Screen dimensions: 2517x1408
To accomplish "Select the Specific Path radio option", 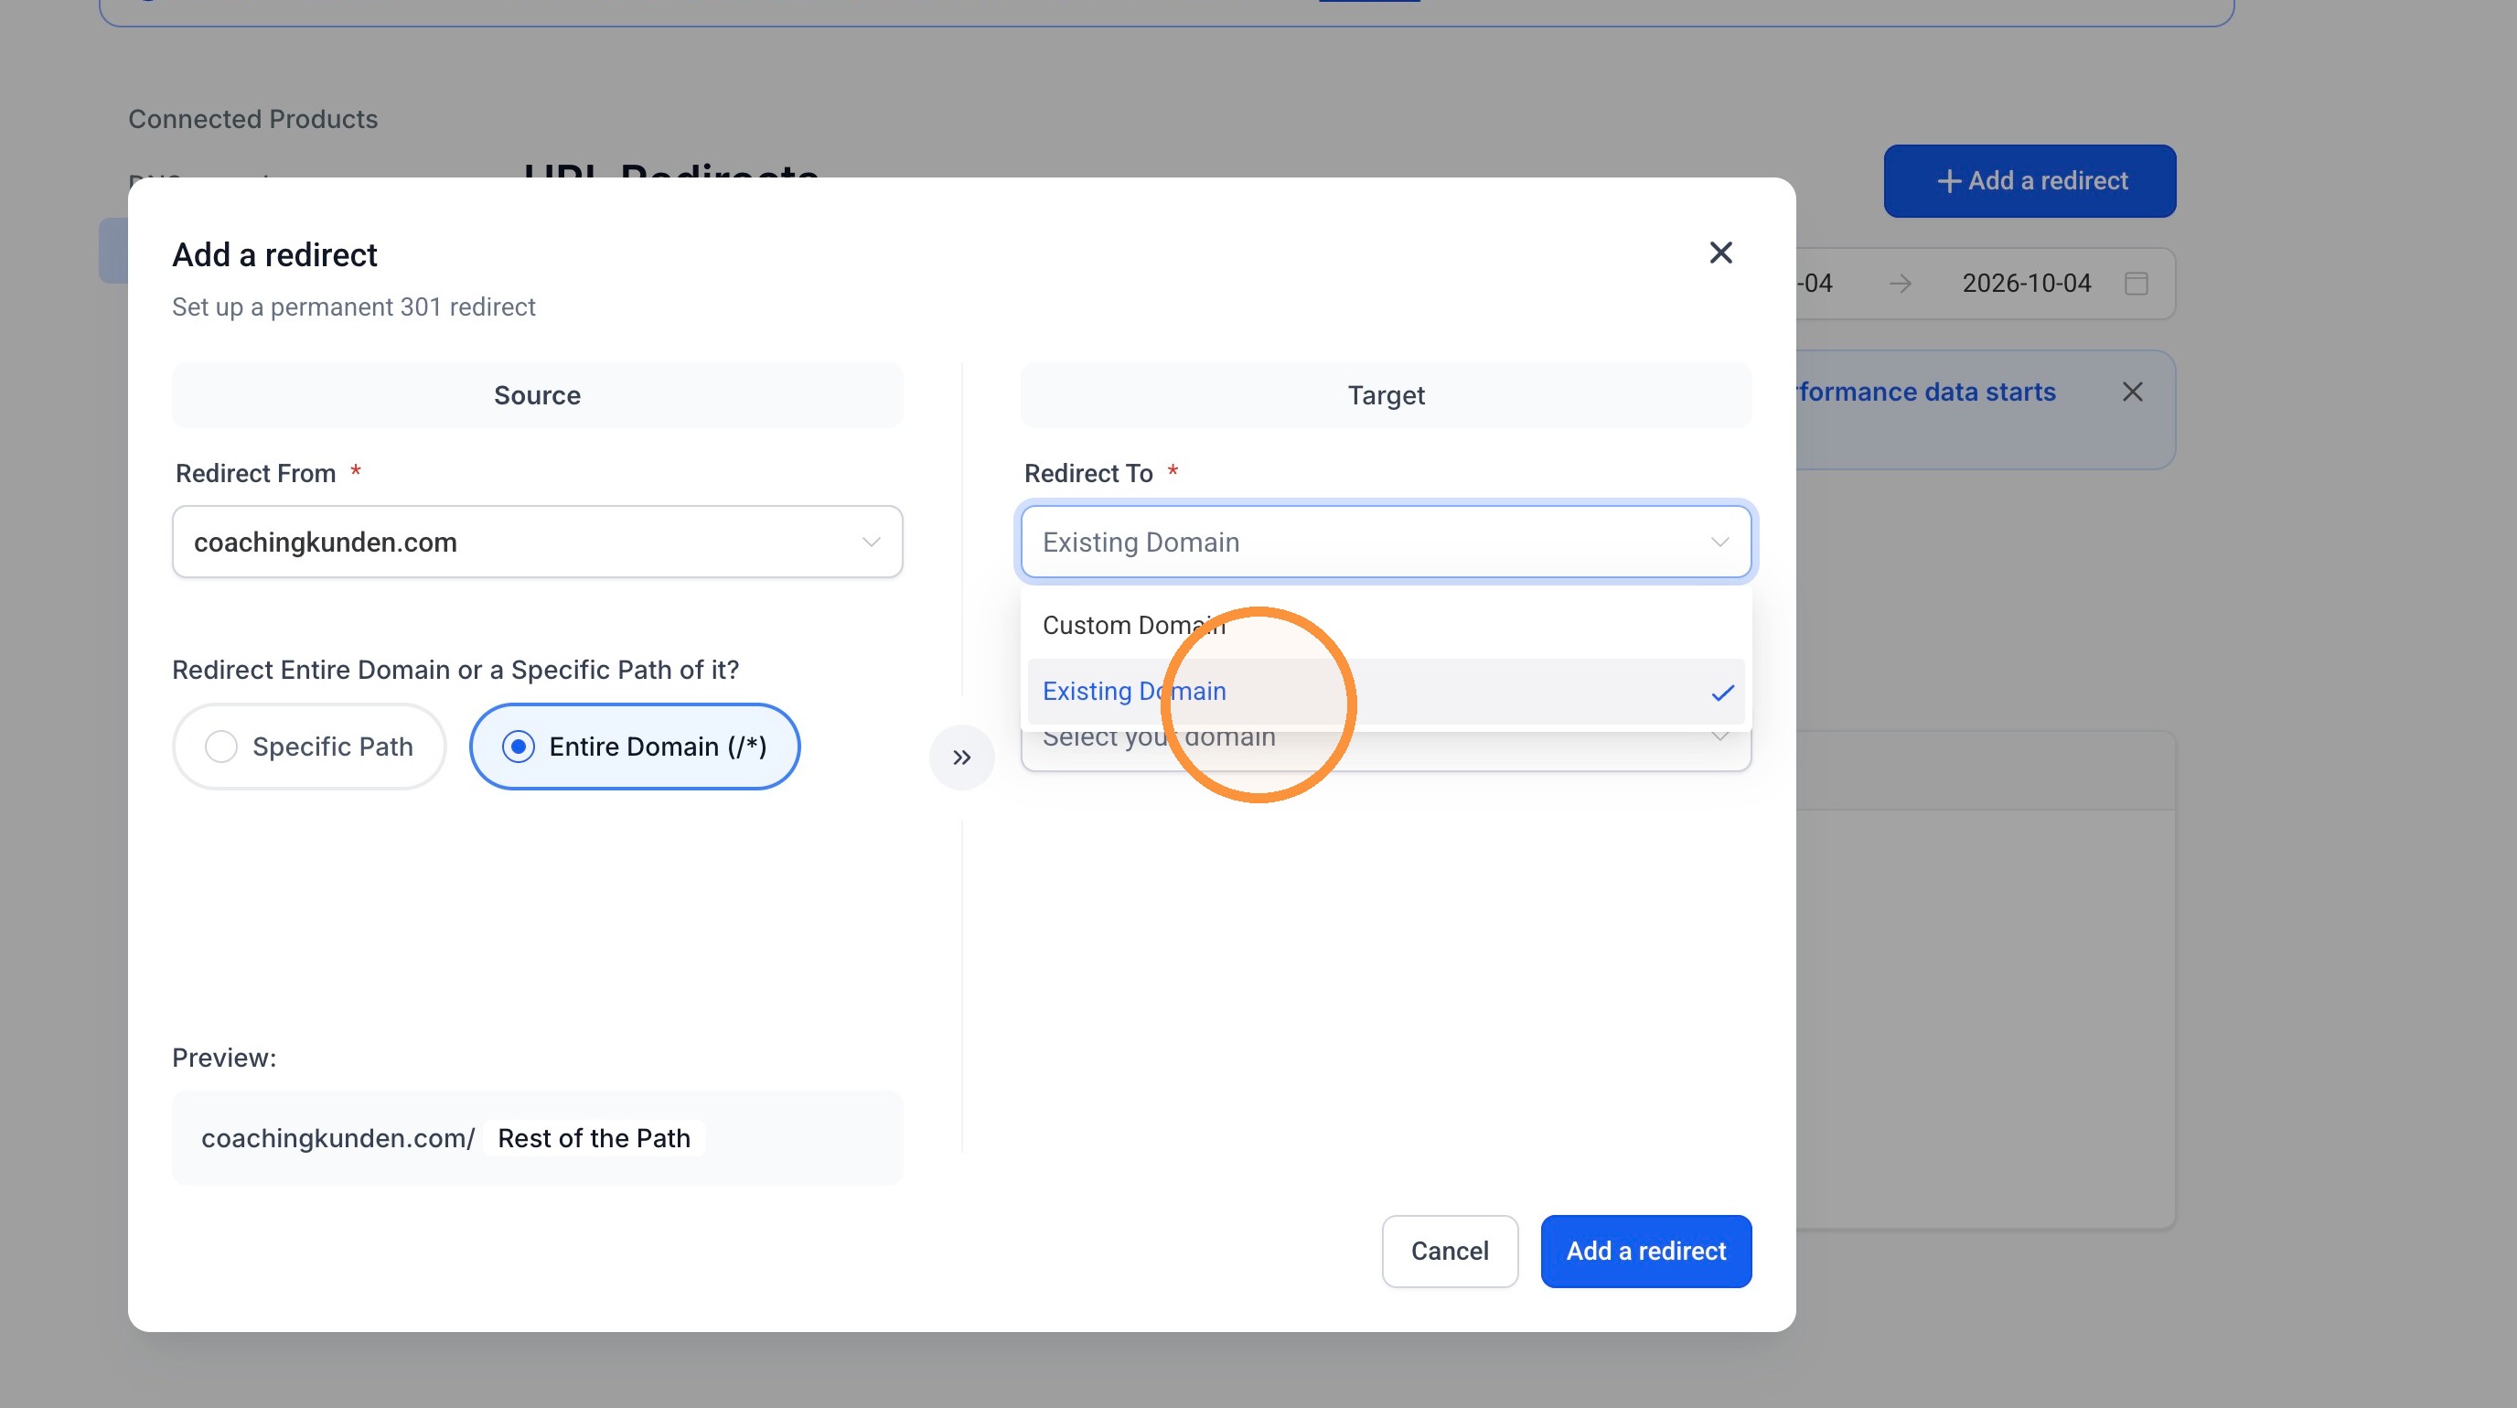I will click(309, 747).
